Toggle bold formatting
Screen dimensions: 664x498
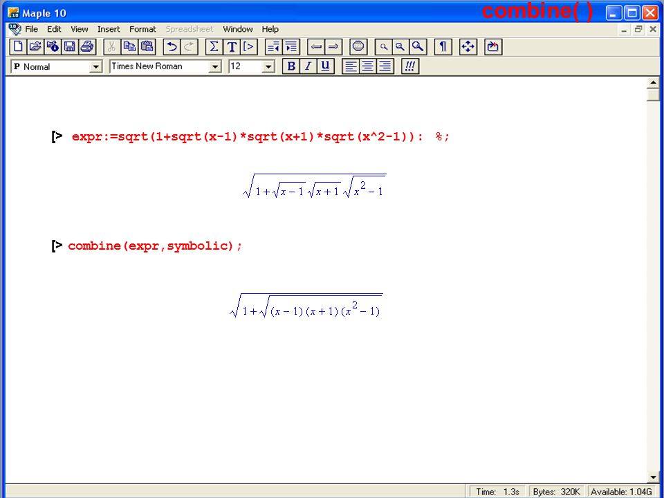pos(291,66)
